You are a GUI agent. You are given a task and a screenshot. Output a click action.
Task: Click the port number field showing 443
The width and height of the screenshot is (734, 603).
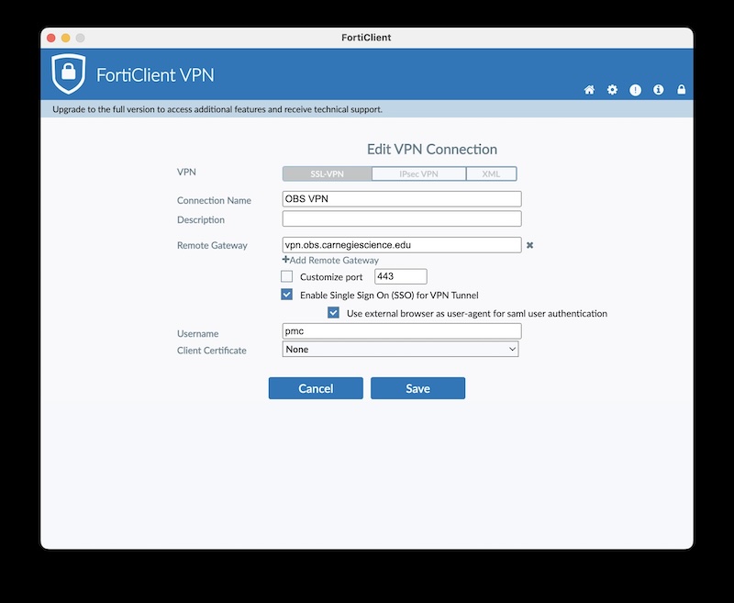401,276
